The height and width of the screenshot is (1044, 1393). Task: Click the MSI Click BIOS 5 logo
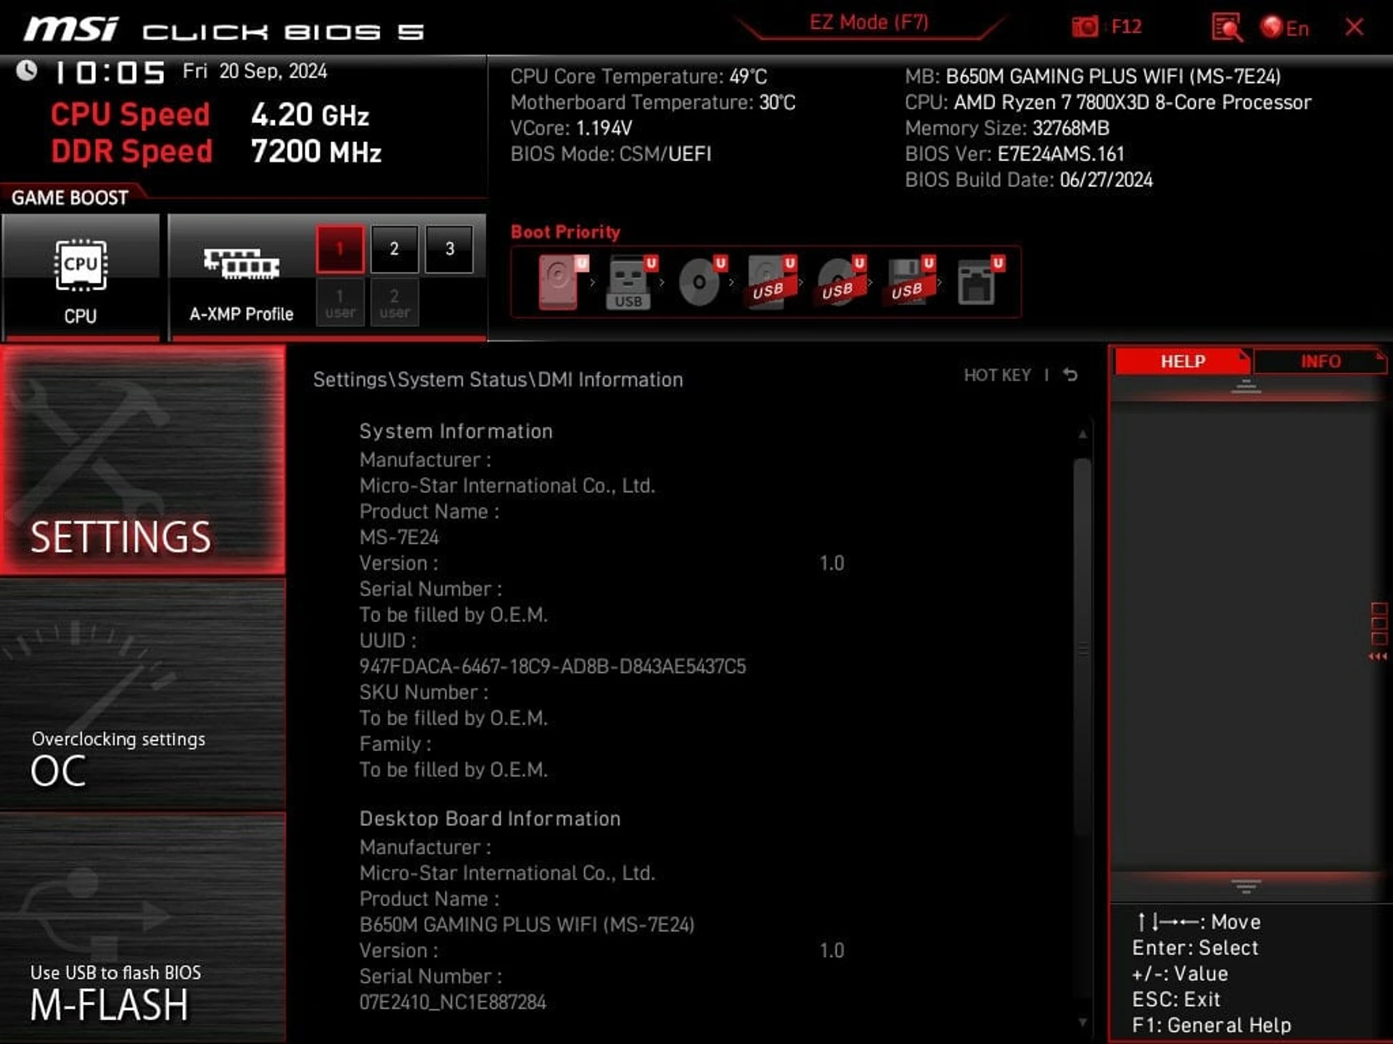click(223, 30)
